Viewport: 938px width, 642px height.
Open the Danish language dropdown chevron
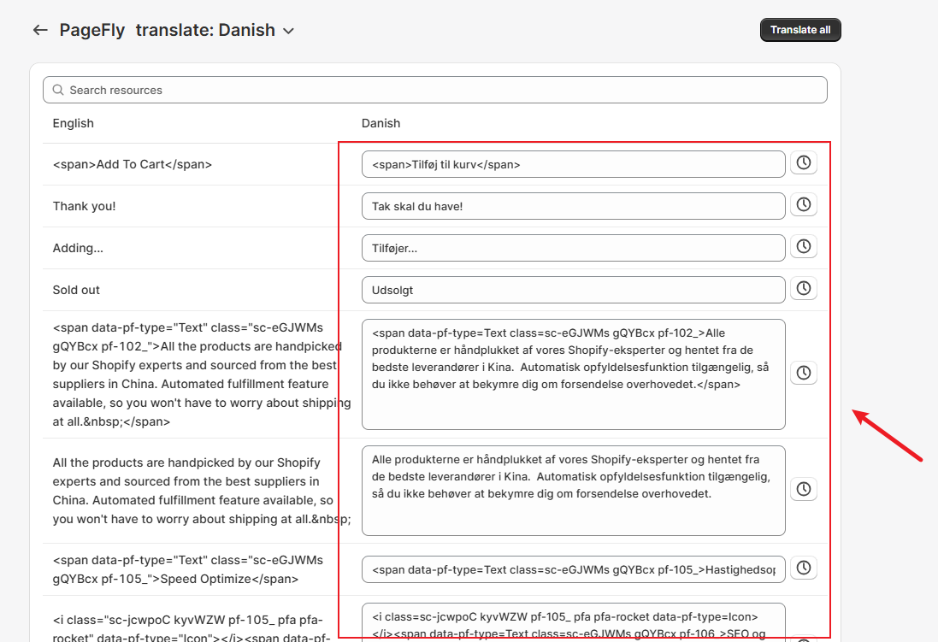[x=288, y=31]
